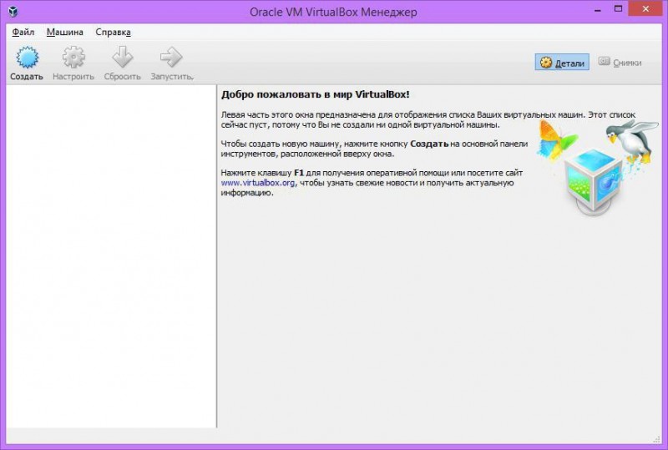The height and width of the screenshot is (450, 668).
Task: Open the Файл menu
Action: click(x=23, y=33)
